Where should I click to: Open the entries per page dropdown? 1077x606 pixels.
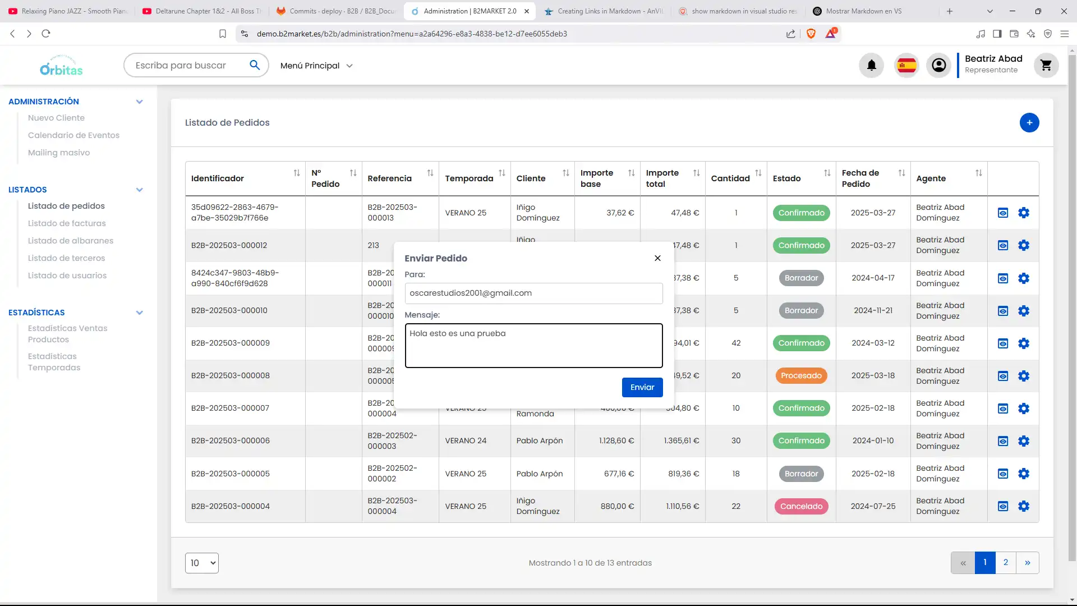coord(201,563)
